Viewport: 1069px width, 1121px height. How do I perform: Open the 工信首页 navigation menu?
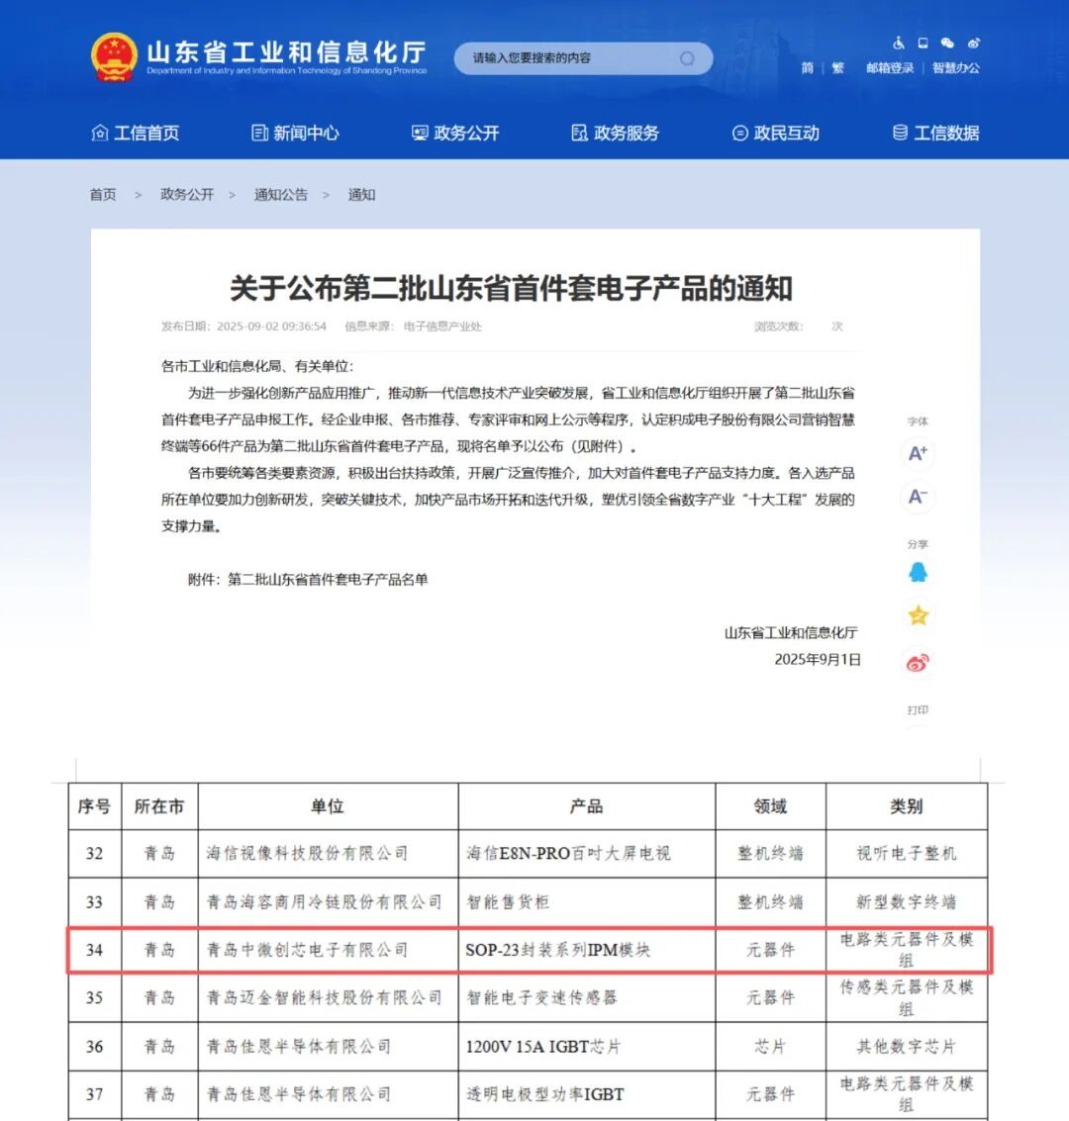pyautogui.click(x=136, y=133)
